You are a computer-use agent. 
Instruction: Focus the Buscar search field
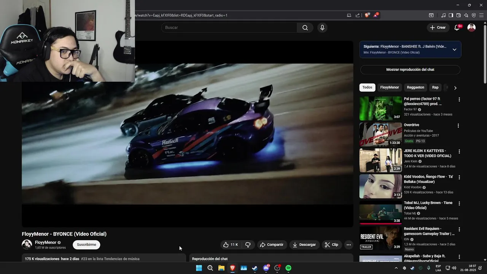pos(229,27)
